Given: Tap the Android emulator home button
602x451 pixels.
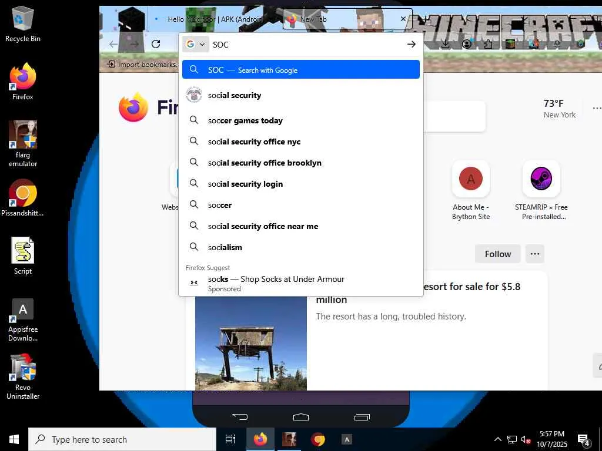Looking at the screenshot, I should pyautogui.click(x=301, y=417).
